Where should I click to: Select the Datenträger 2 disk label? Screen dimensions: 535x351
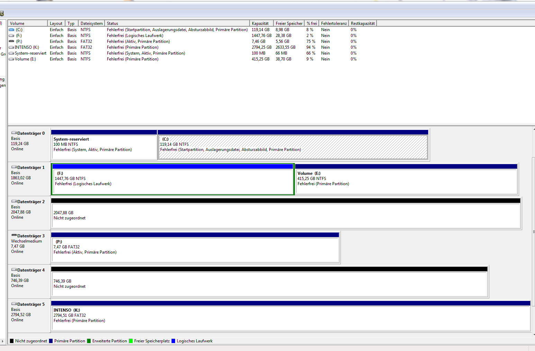coord(29,212)
